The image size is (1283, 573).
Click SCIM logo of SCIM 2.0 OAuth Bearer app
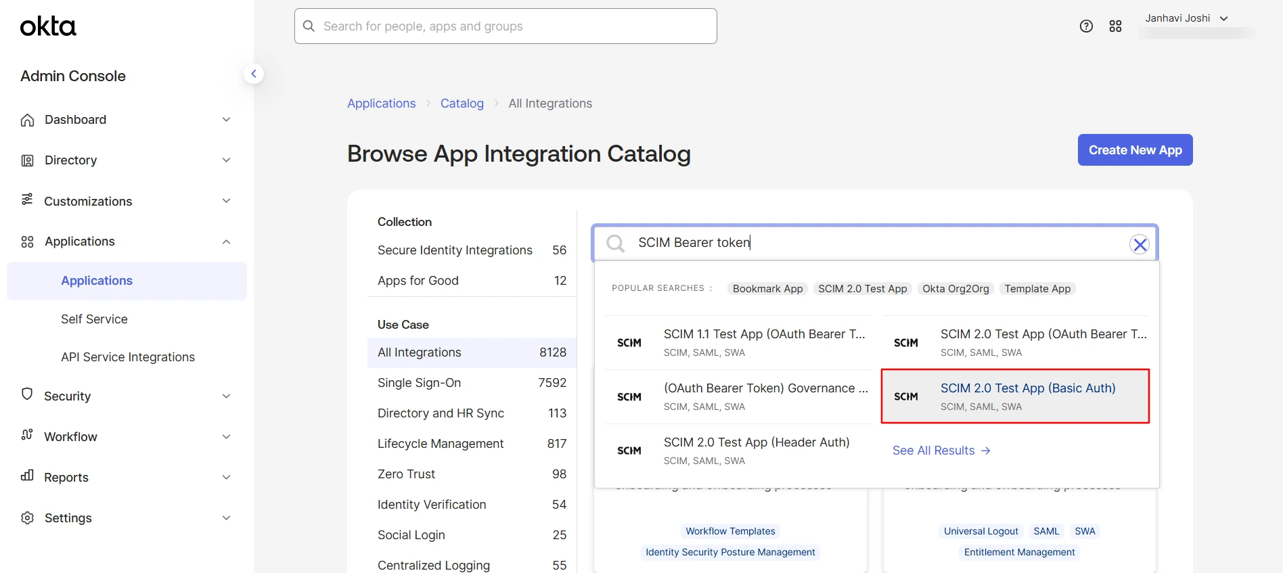906,343
